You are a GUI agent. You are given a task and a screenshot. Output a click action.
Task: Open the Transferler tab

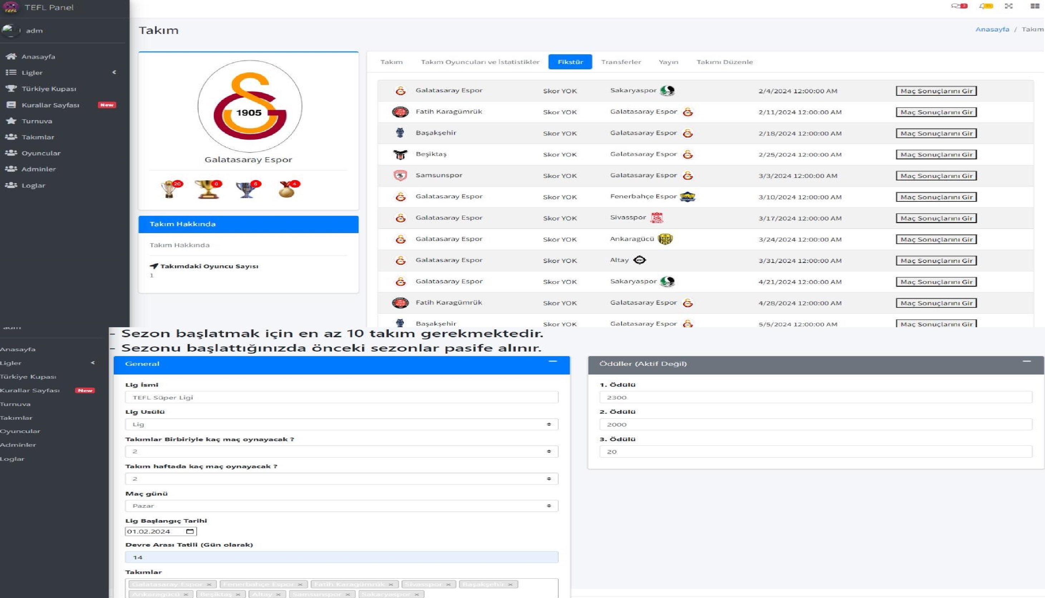tap(621, 62)
